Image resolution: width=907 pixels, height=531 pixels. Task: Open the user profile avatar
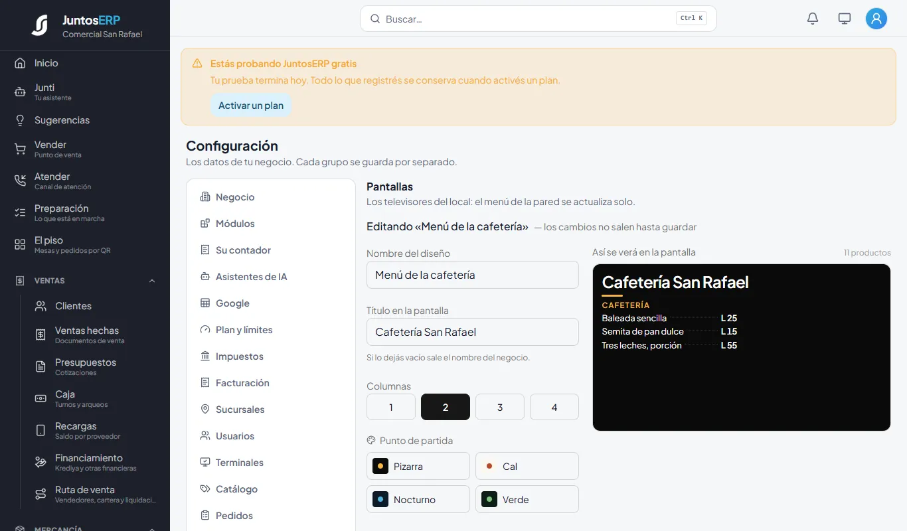pyautogui.click(x=876, y=19)
